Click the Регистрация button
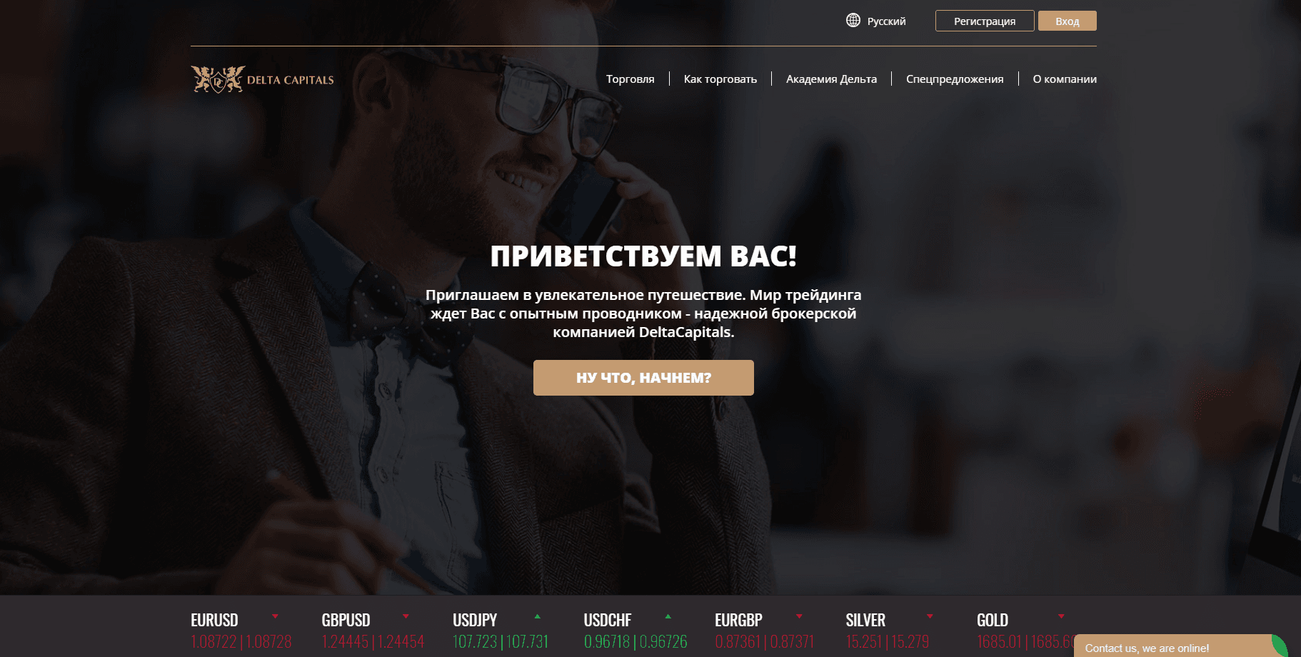1301x657 pixels. [985, 21]
